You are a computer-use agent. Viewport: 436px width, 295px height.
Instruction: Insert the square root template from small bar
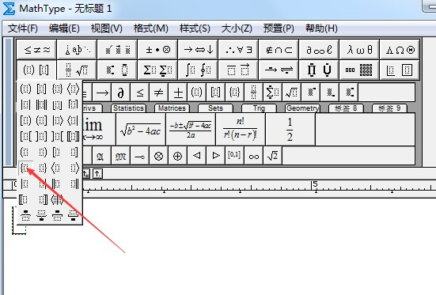pos(292,93)
